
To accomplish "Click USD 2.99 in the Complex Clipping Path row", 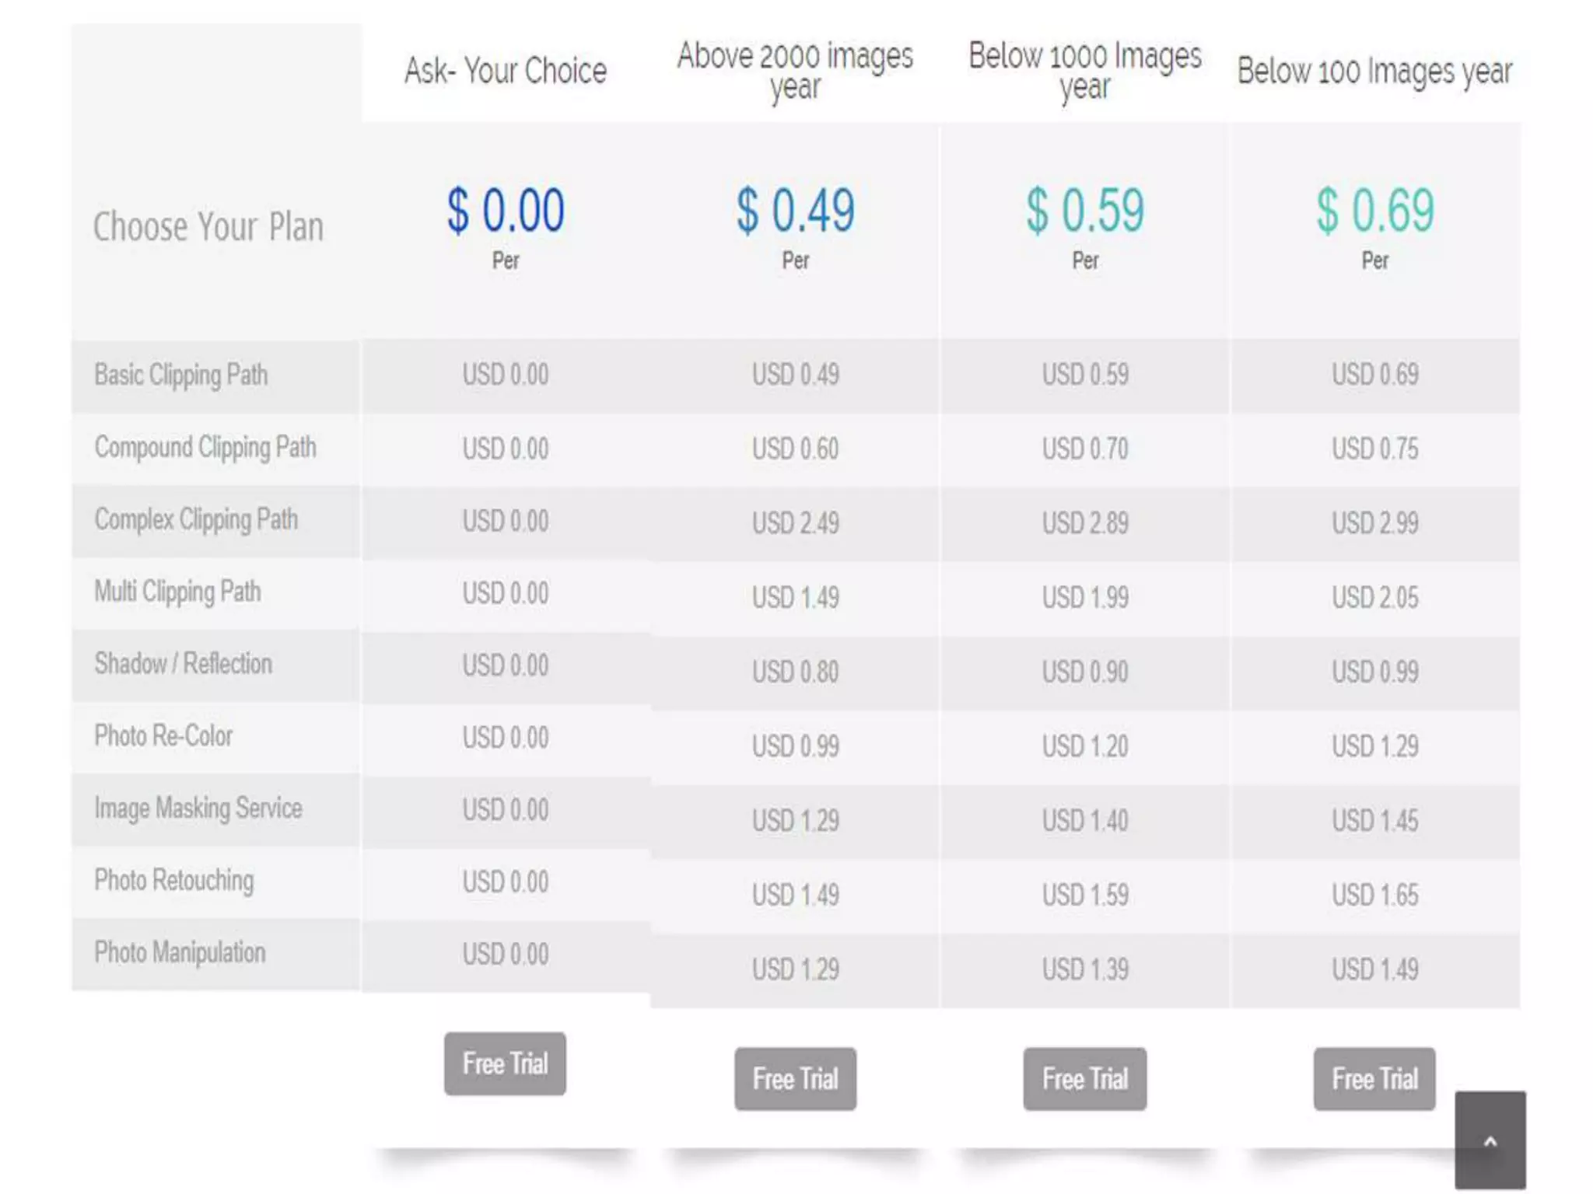I will point(1374,523).
